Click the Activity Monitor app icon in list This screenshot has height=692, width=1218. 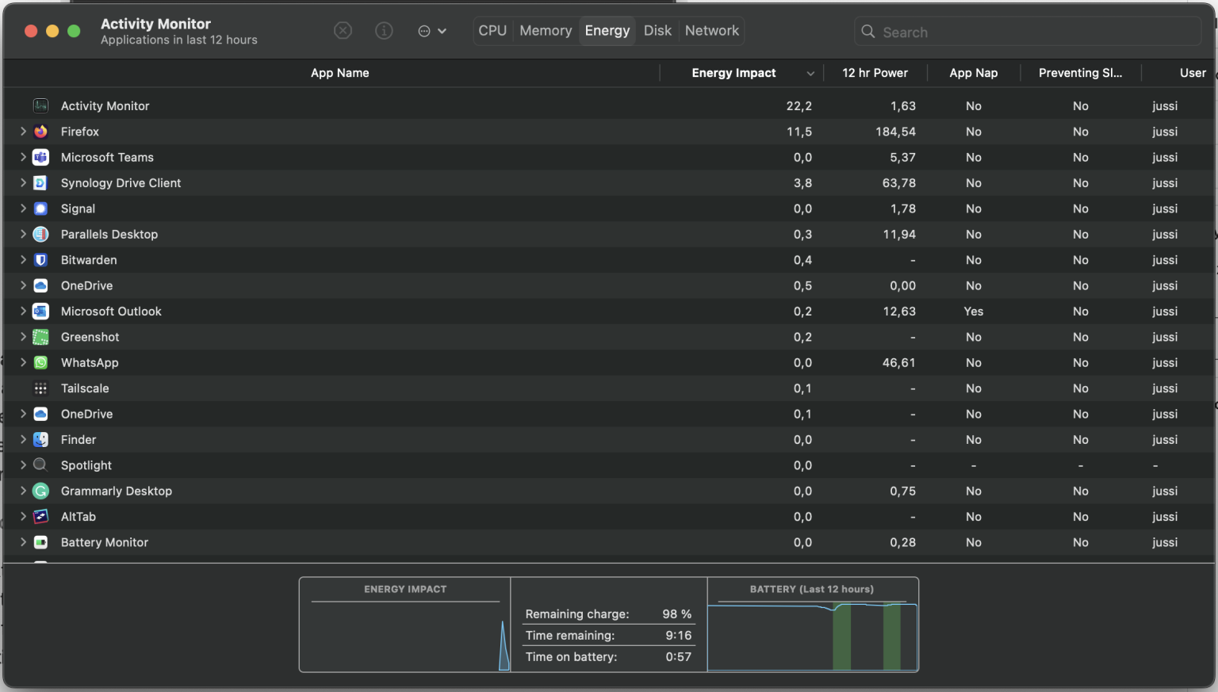click(40, 105)
